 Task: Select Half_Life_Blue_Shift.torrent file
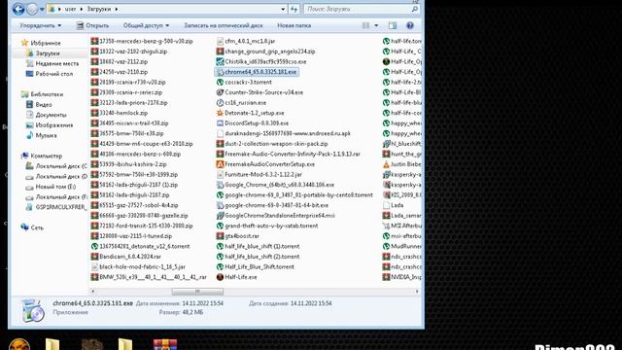[x=259, y=267]
